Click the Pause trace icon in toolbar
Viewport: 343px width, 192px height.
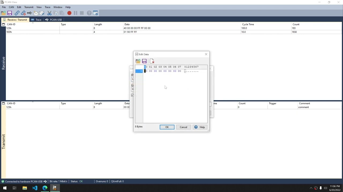pos(76,13)
